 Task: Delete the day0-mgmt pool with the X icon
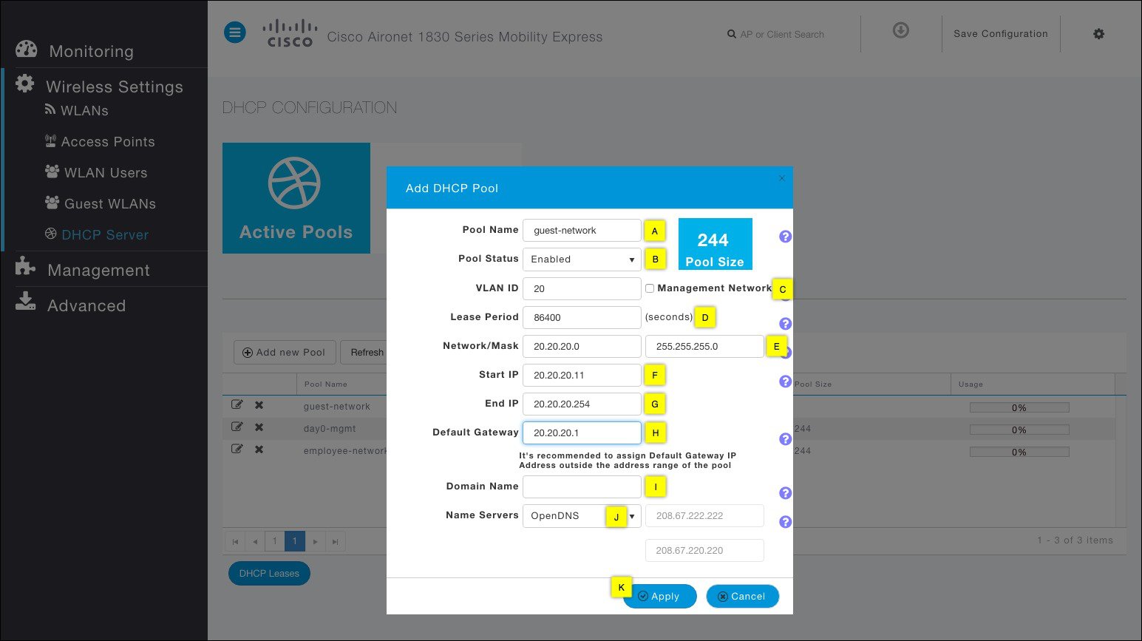point(259,427)
